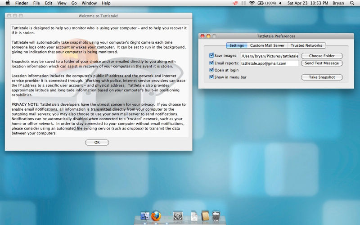Click the Bryan user name in menu bar
360x225 pixels.
(338, 3)
